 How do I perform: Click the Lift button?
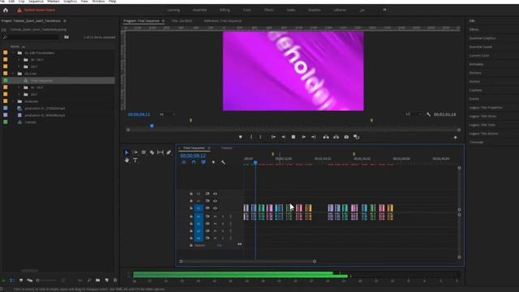tap(326, 137)
